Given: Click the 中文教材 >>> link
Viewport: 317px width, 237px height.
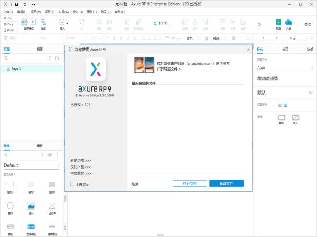Looking at the screenshot, I should [80, 173].
